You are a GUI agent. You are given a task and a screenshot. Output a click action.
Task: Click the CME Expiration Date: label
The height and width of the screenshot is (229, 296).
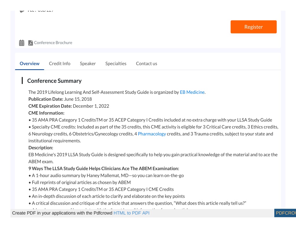tap(50, 106)
